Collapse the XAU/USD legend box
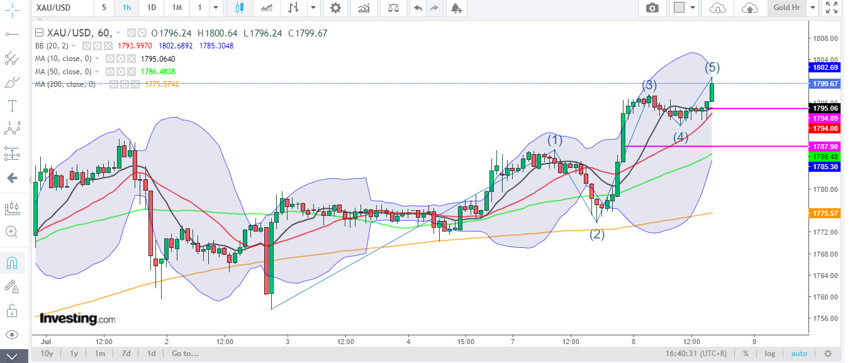The width and height of the screenshot is (855, 363). [40, 33]
